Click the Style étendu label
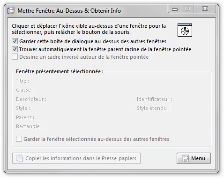This screenshot has height=178, width=224. pos(153,108)
